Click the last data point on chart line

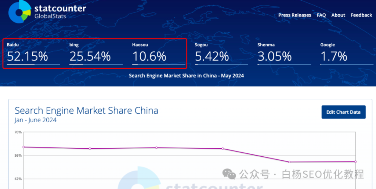(355, 162)
